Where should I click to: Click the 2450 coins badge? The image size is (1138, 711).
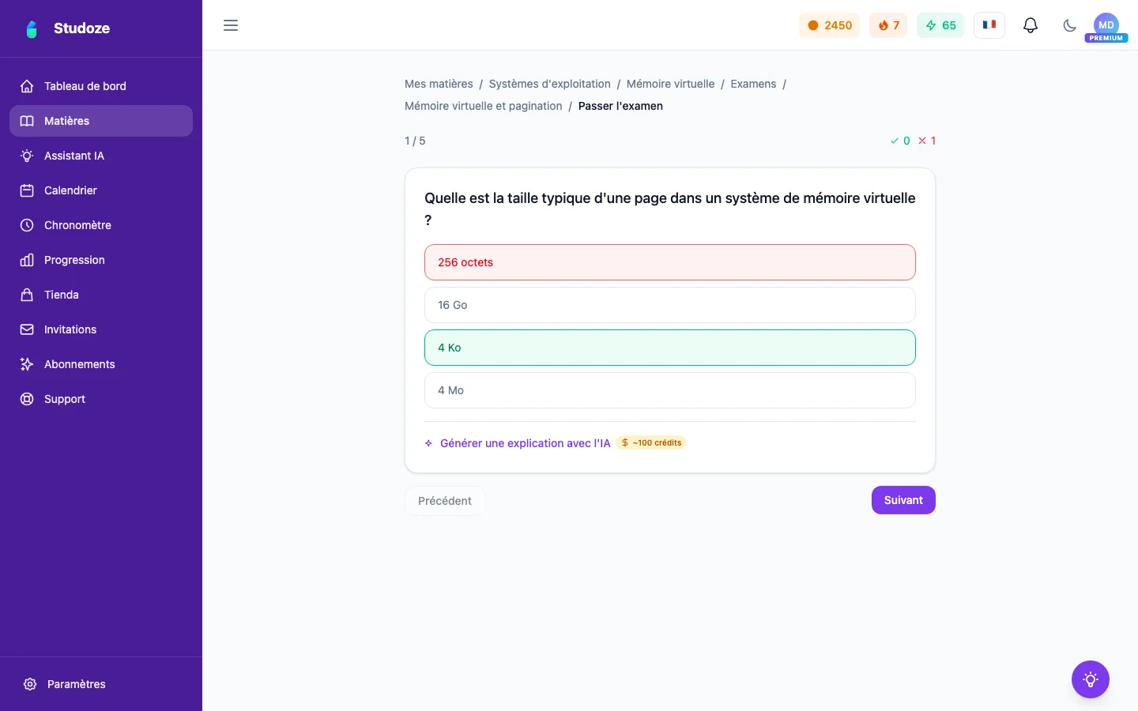pyautogui.click(x=829, y=25)
